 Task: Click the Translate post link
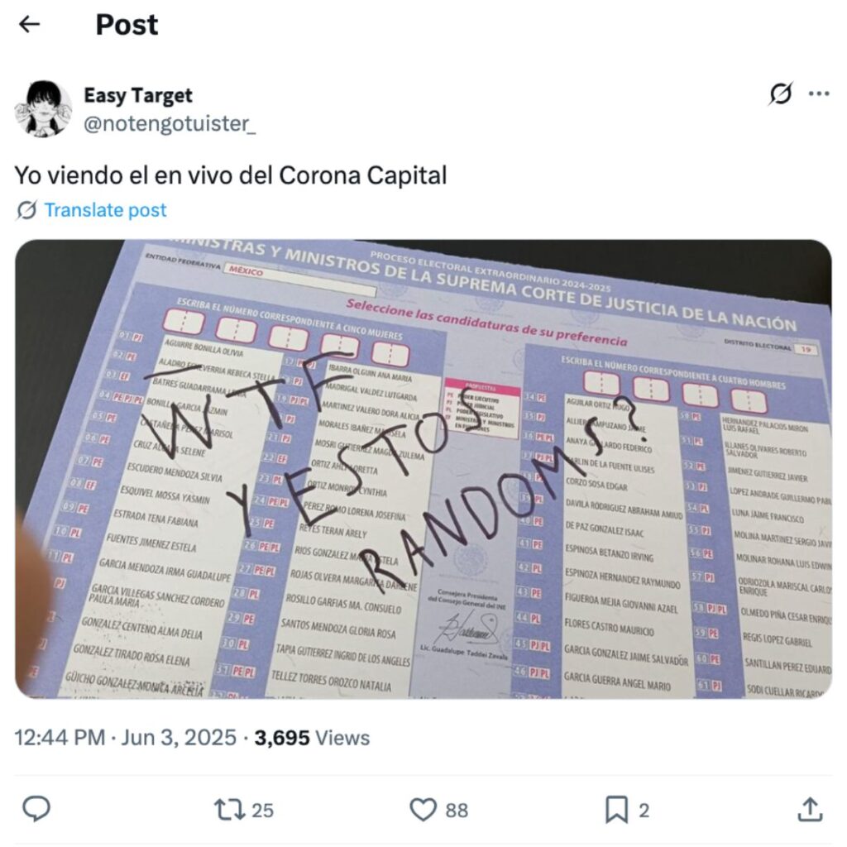click(x=105, y=209)
